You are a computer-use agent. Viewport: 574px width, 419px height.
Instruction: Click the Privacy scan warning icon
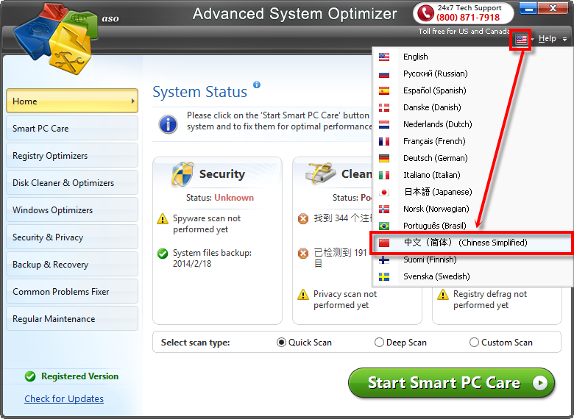(x=303, y=294)
